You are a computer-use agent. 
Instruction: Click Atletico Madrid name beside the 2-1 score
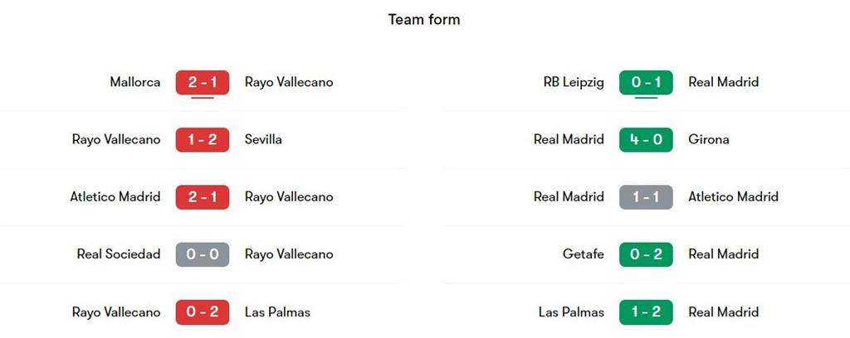point(115,197)
